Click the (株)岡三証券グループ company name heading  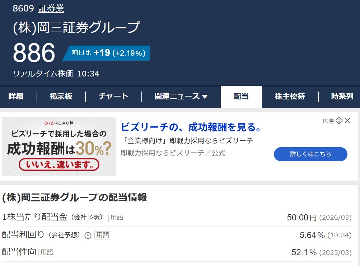tap(76, 28)
